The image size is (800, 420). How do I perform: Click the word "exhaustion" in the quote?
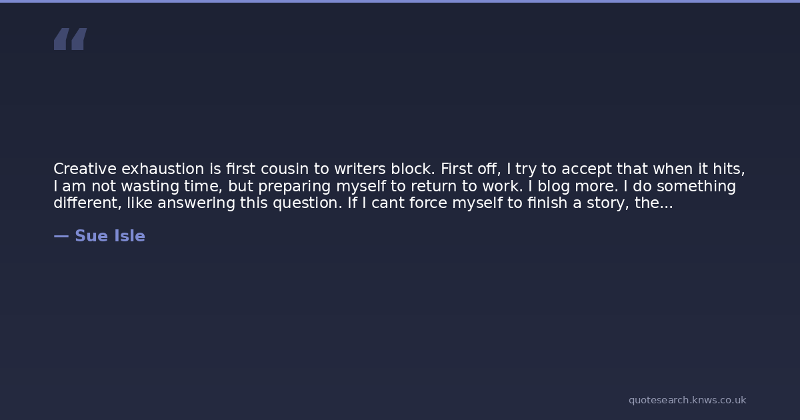(x=161, y=169)
